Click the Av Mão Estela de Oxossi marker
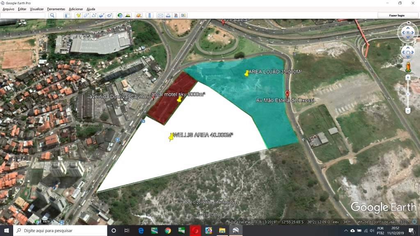This screenshot has width=420, height=236. [x=287, y=94]
